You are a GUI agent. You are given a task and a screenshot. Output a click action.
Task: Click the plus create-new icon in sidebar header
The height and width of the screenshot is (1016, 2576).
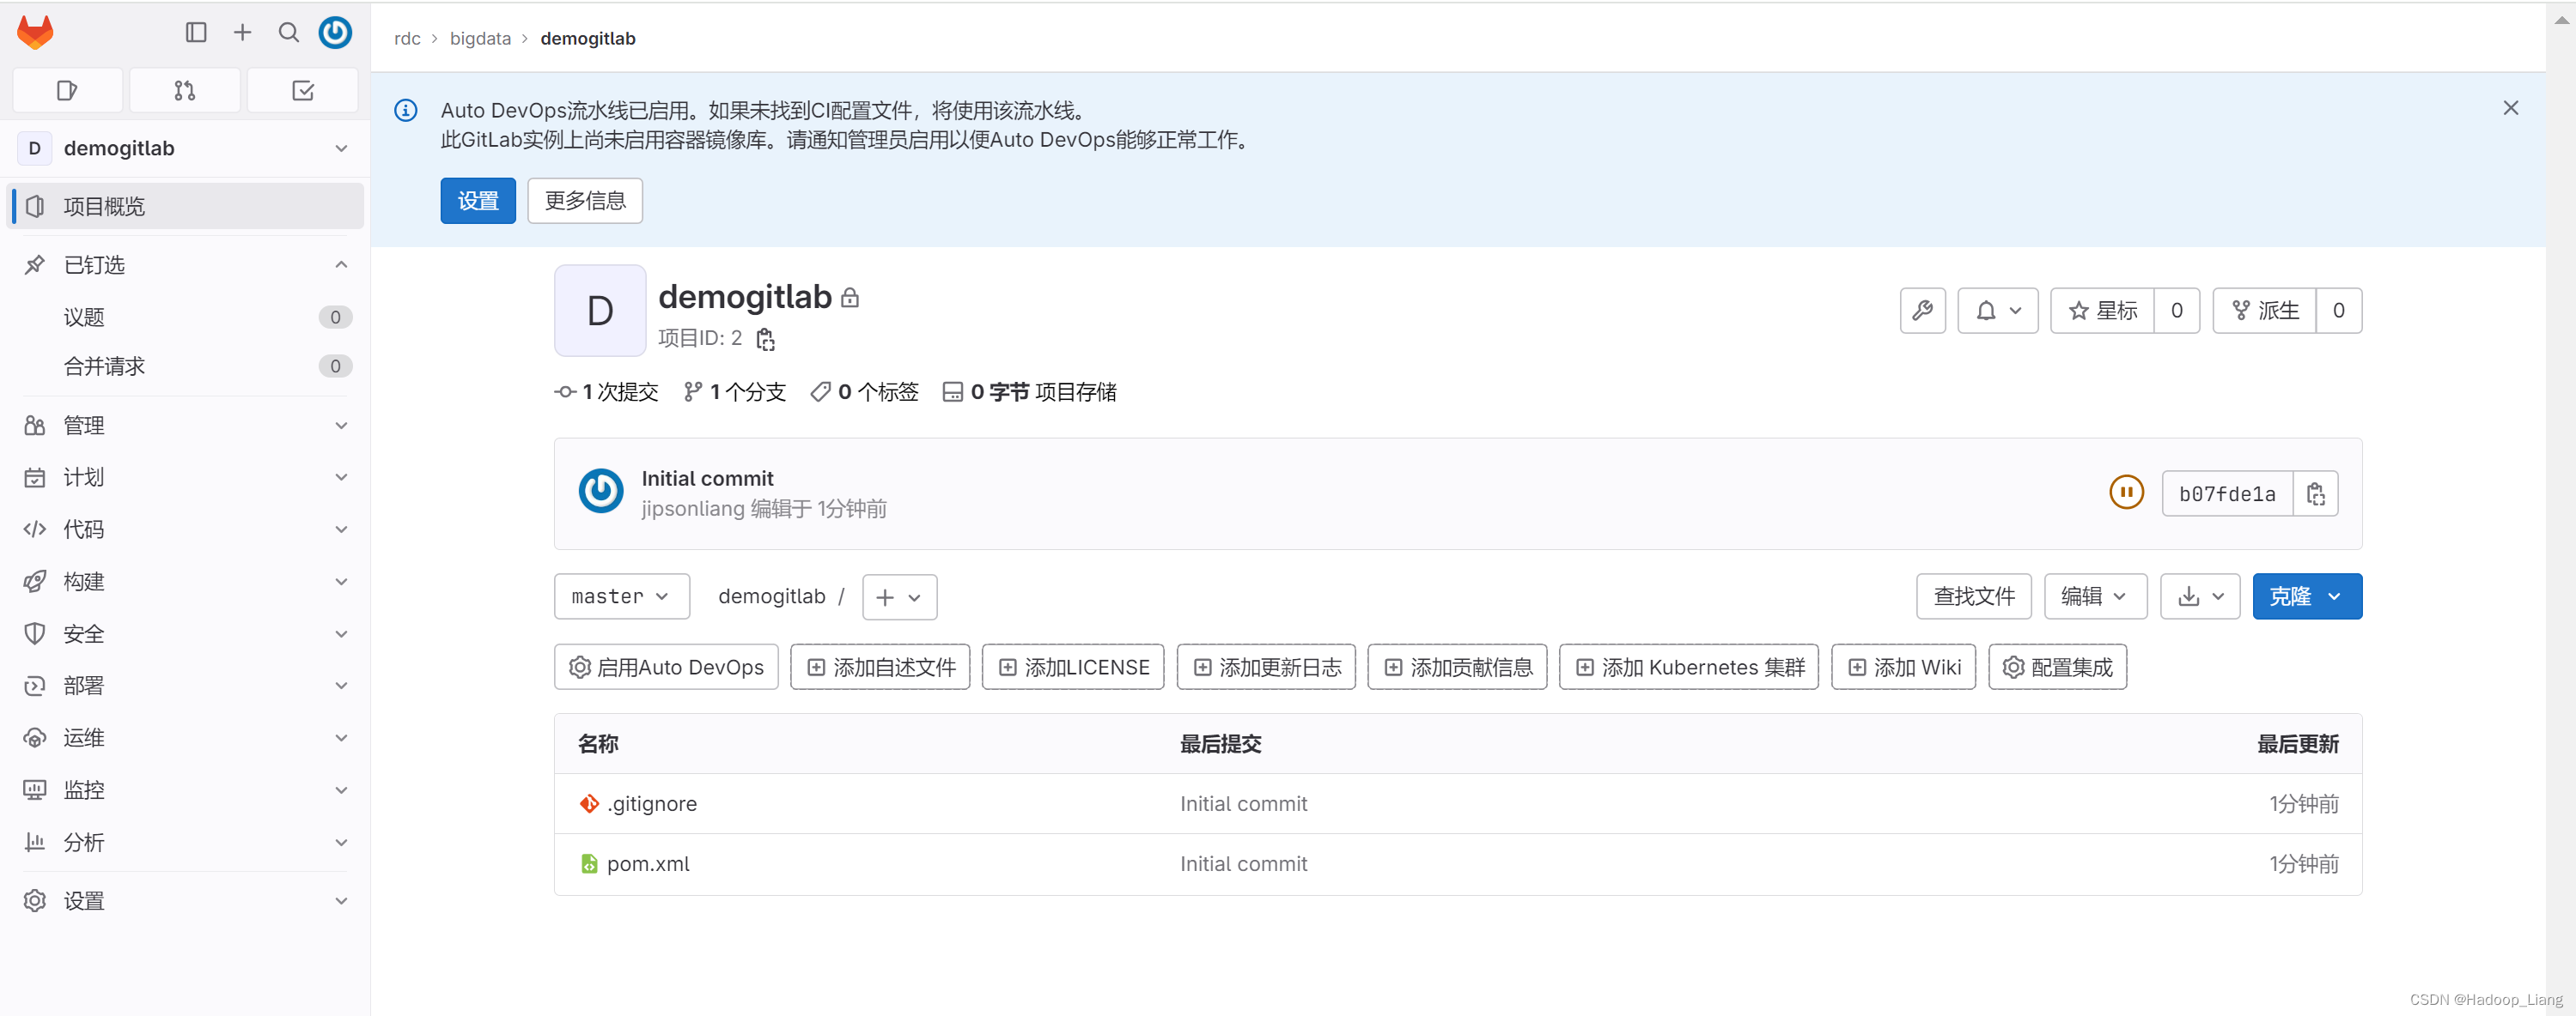(x=242, y=32)
